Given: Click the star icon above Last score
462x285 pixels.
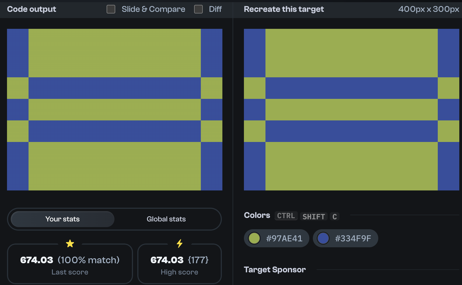Looking at the screenshot, I should 70,243.
